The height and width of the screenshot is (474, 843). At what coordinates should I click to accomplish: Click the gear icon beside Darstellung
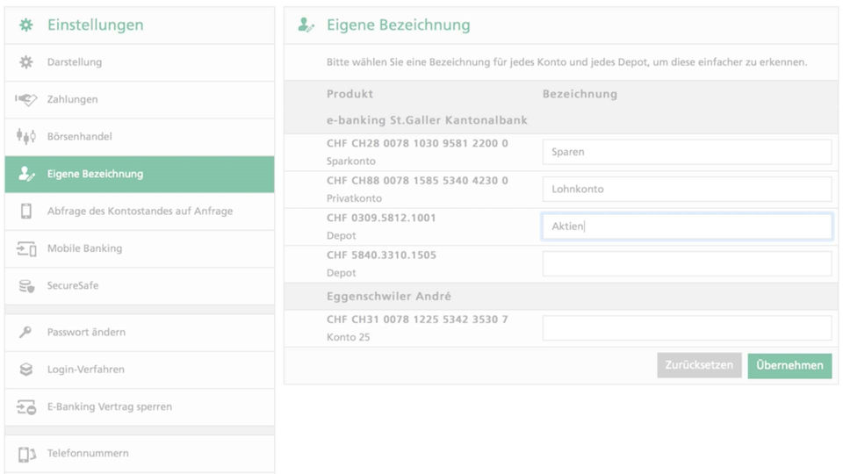(x=25, y=62)
